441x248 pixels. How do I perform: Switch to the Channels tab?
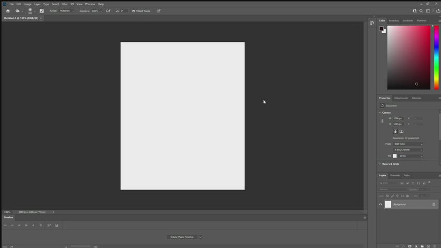(x=395, y=175)
